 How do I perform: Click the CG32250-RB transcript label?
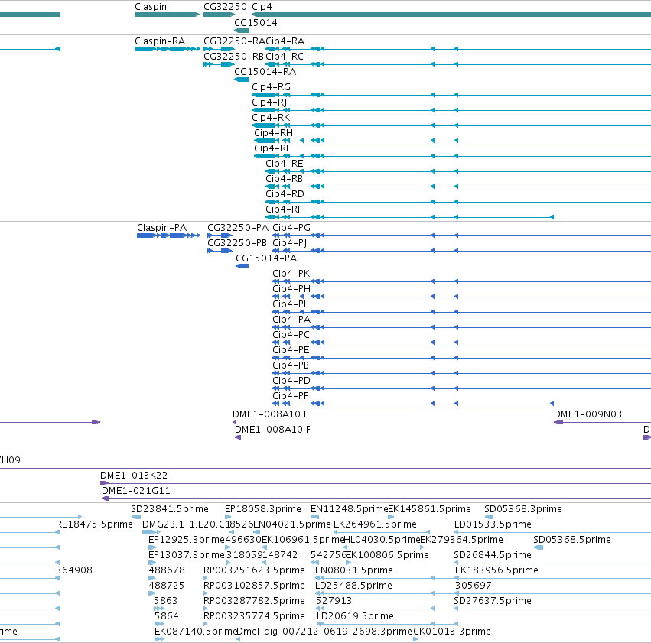234,57
